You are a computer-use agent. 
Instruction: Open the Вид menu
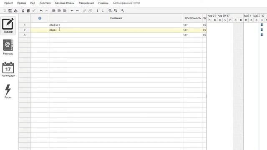33,3
